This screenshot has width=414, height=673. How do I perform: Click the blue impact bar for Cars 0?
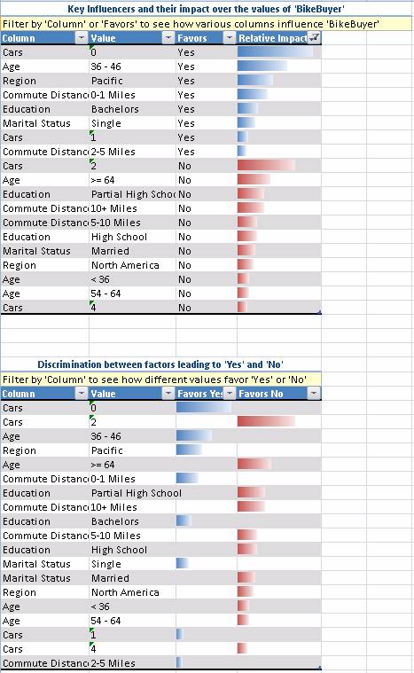pyautogui.click(x=275, y=52)
